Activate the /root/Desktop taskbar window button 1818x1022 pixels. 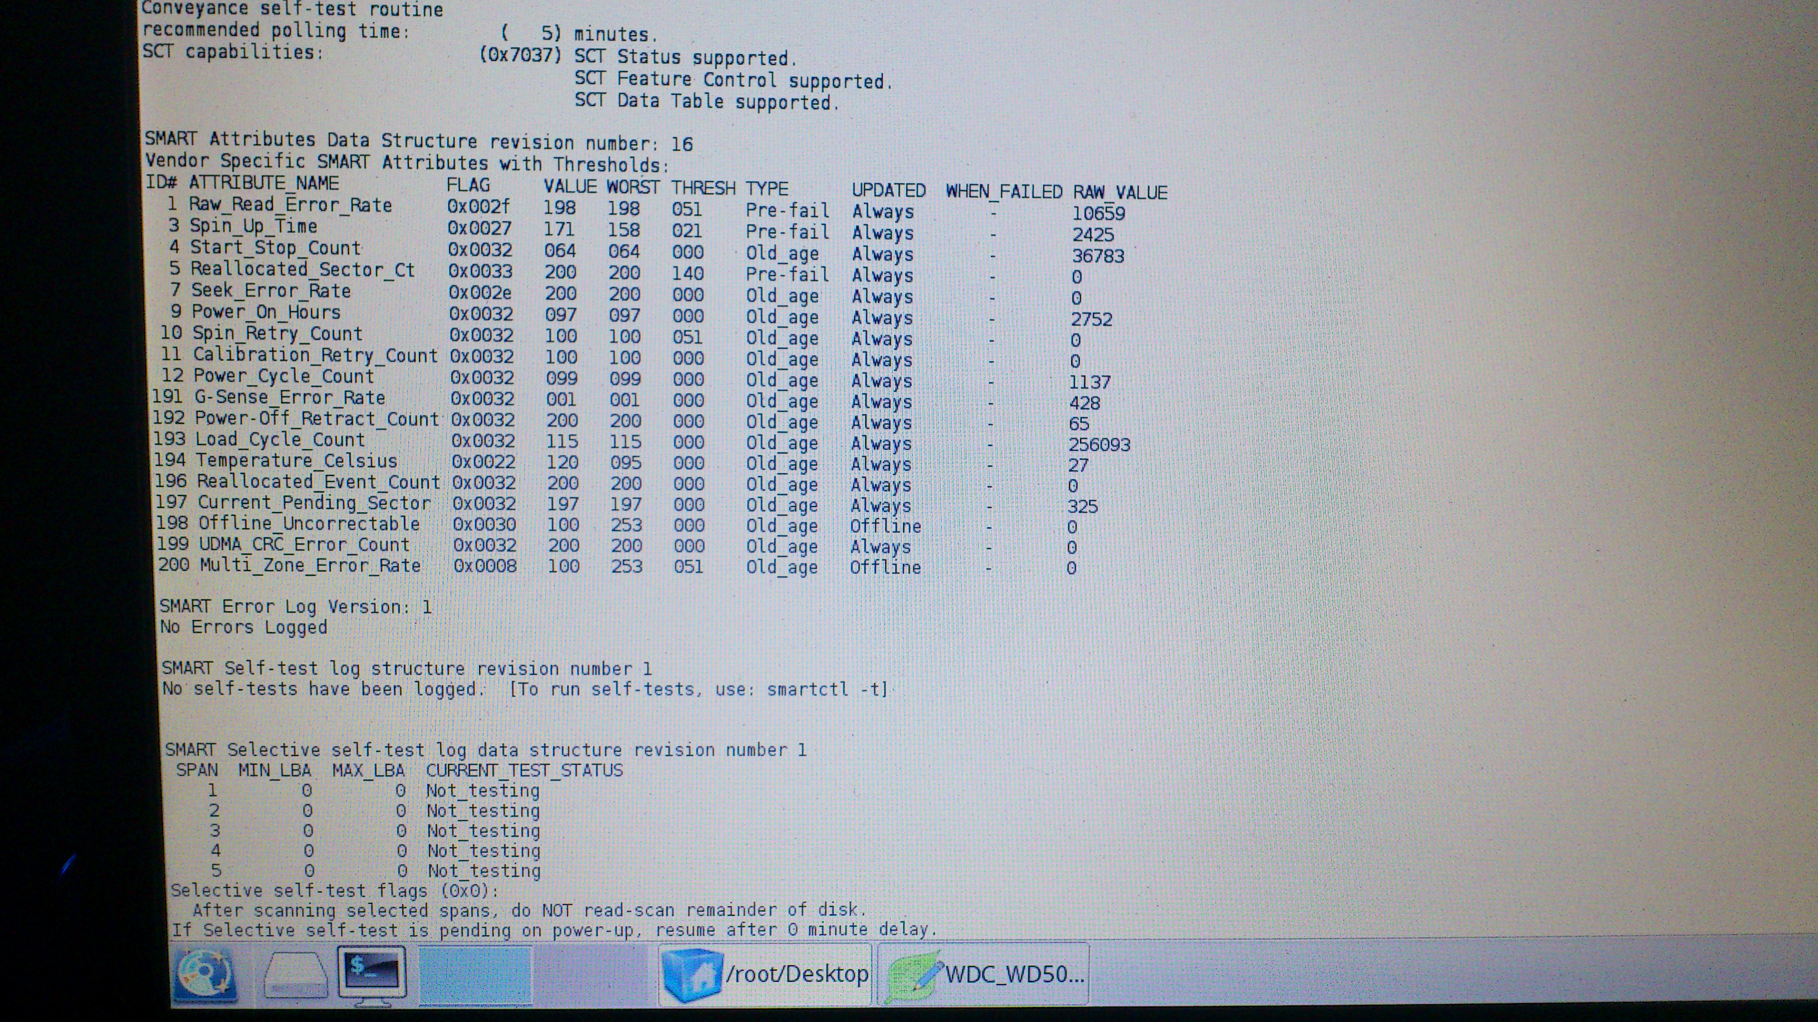[766, 974]
